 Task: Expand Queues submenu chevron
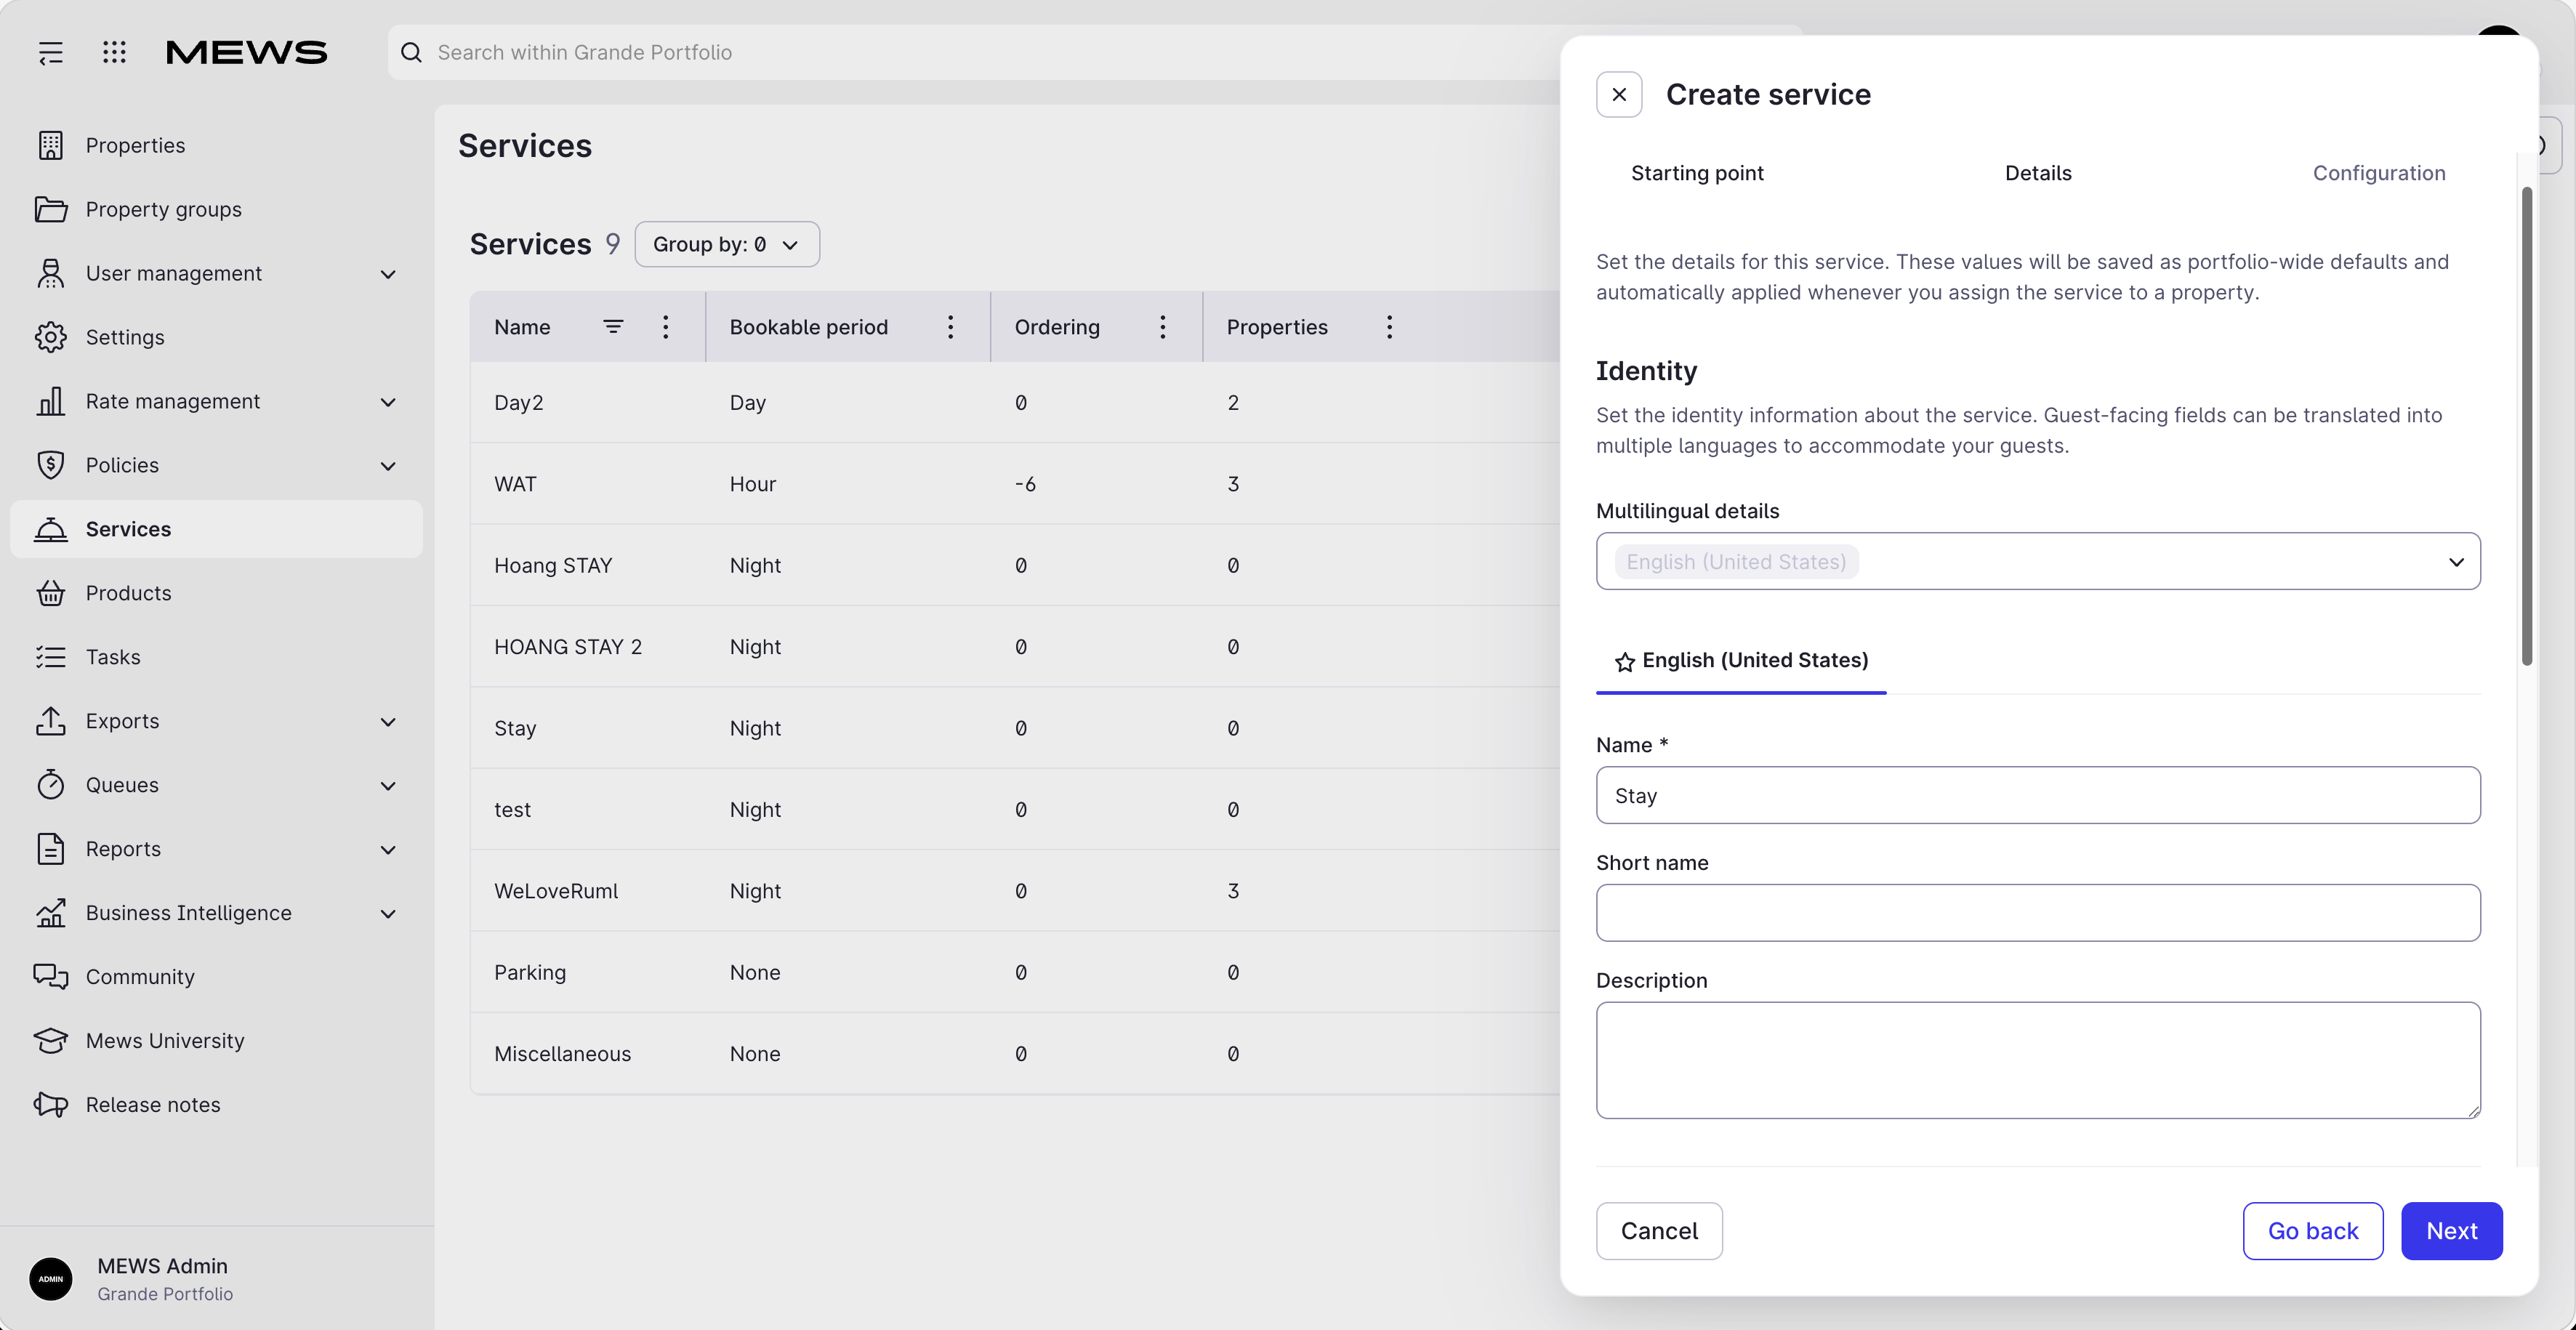[x=388, y=786]
